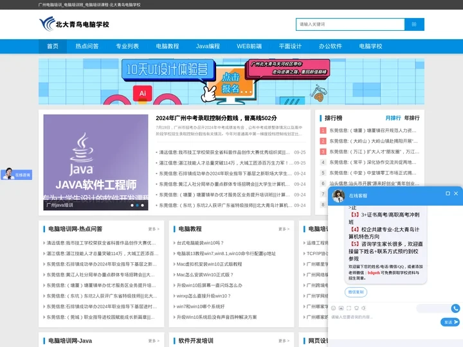Open ranking item 5 东莞信息（中堂）
This screenshot has width=463, height=347.
click(372, 173)
